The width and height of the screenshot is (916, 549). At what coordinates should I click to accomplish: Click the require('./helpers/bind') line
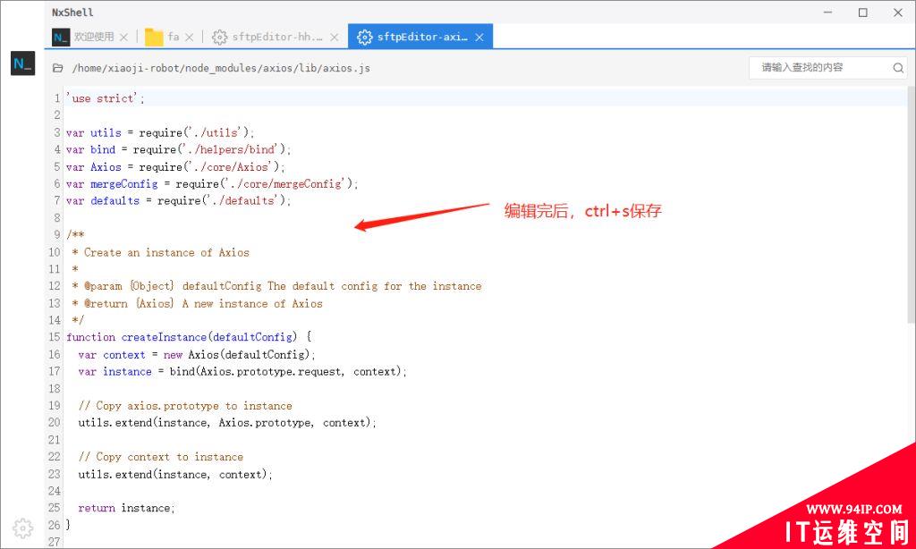tap(178, 149)
